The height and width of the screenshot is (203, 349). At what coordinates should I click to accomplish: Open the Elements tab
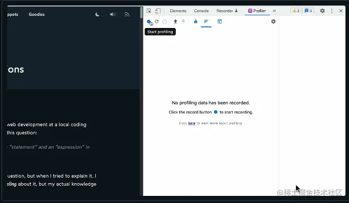click(178, 11)
